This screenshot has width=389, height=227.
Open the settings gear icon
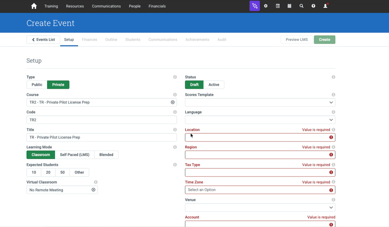coord(266,6)
